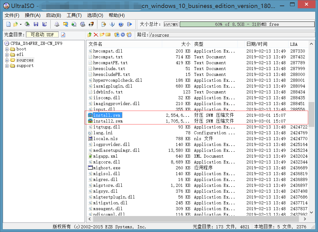The image size is (318, 232).
Task: Open the 文件(F) menu
Action: (x=12, y=15)
